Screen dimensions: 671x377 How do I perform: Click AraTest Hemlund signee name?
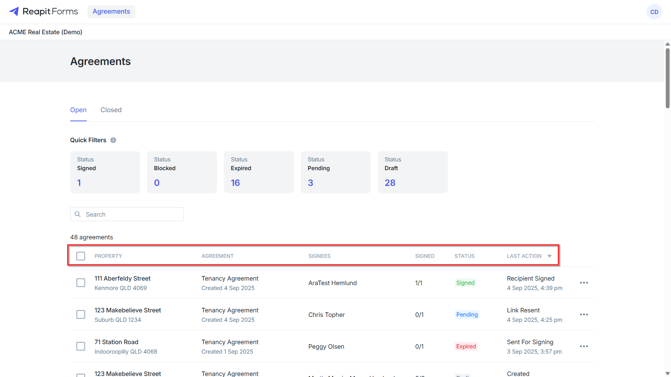[x=332, y=283]
